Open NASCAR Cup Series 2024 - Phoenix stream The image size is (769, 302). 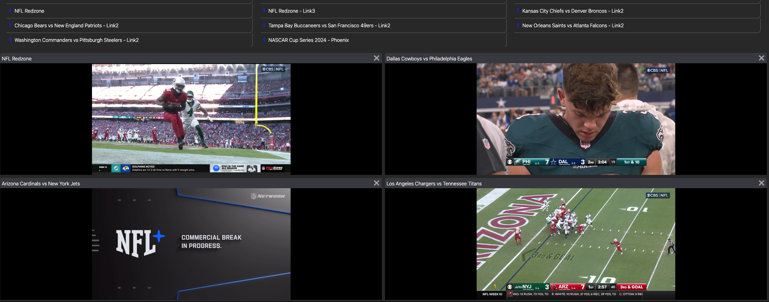pyautogui.click(x=309, y=40)
